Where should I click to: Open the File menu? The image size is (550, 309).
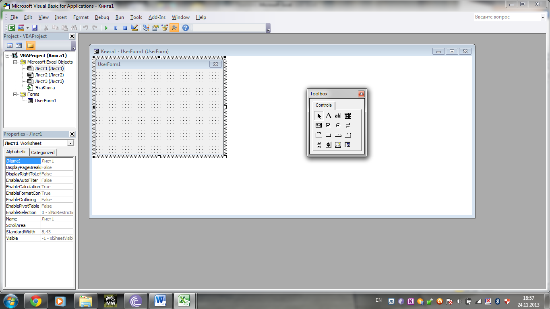pos(14,17)
